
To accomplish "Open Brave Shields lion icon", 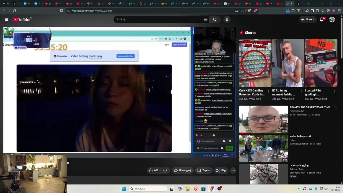I will coord(249,11).
